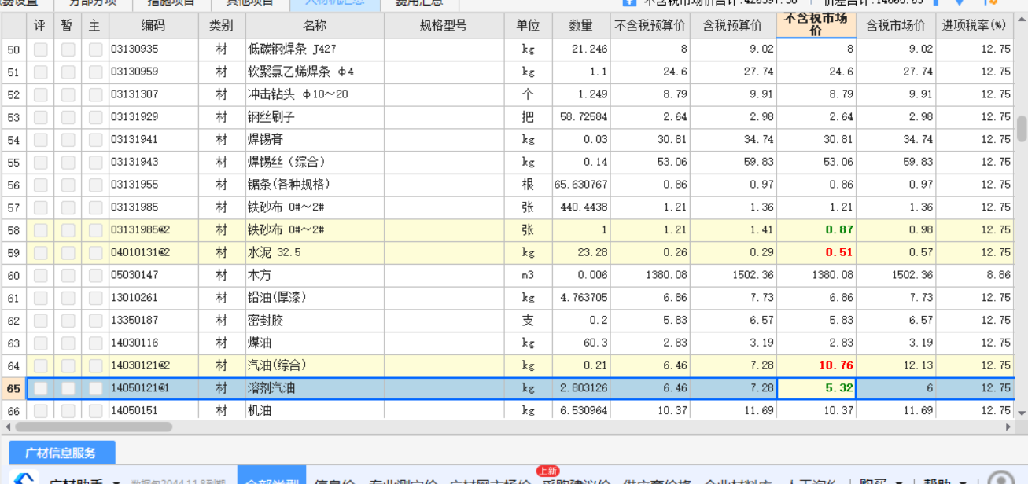Click the 评 column header
Image resolution: width=1028 pixels, height=484 pixels.
(x=40, y=26)
